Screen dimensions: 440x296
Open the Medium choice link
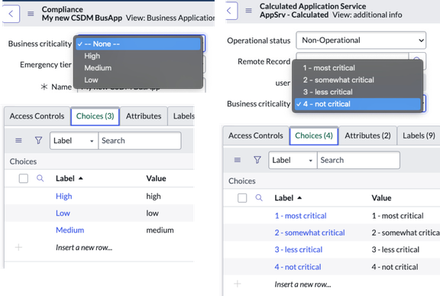[x=70, y=230]
